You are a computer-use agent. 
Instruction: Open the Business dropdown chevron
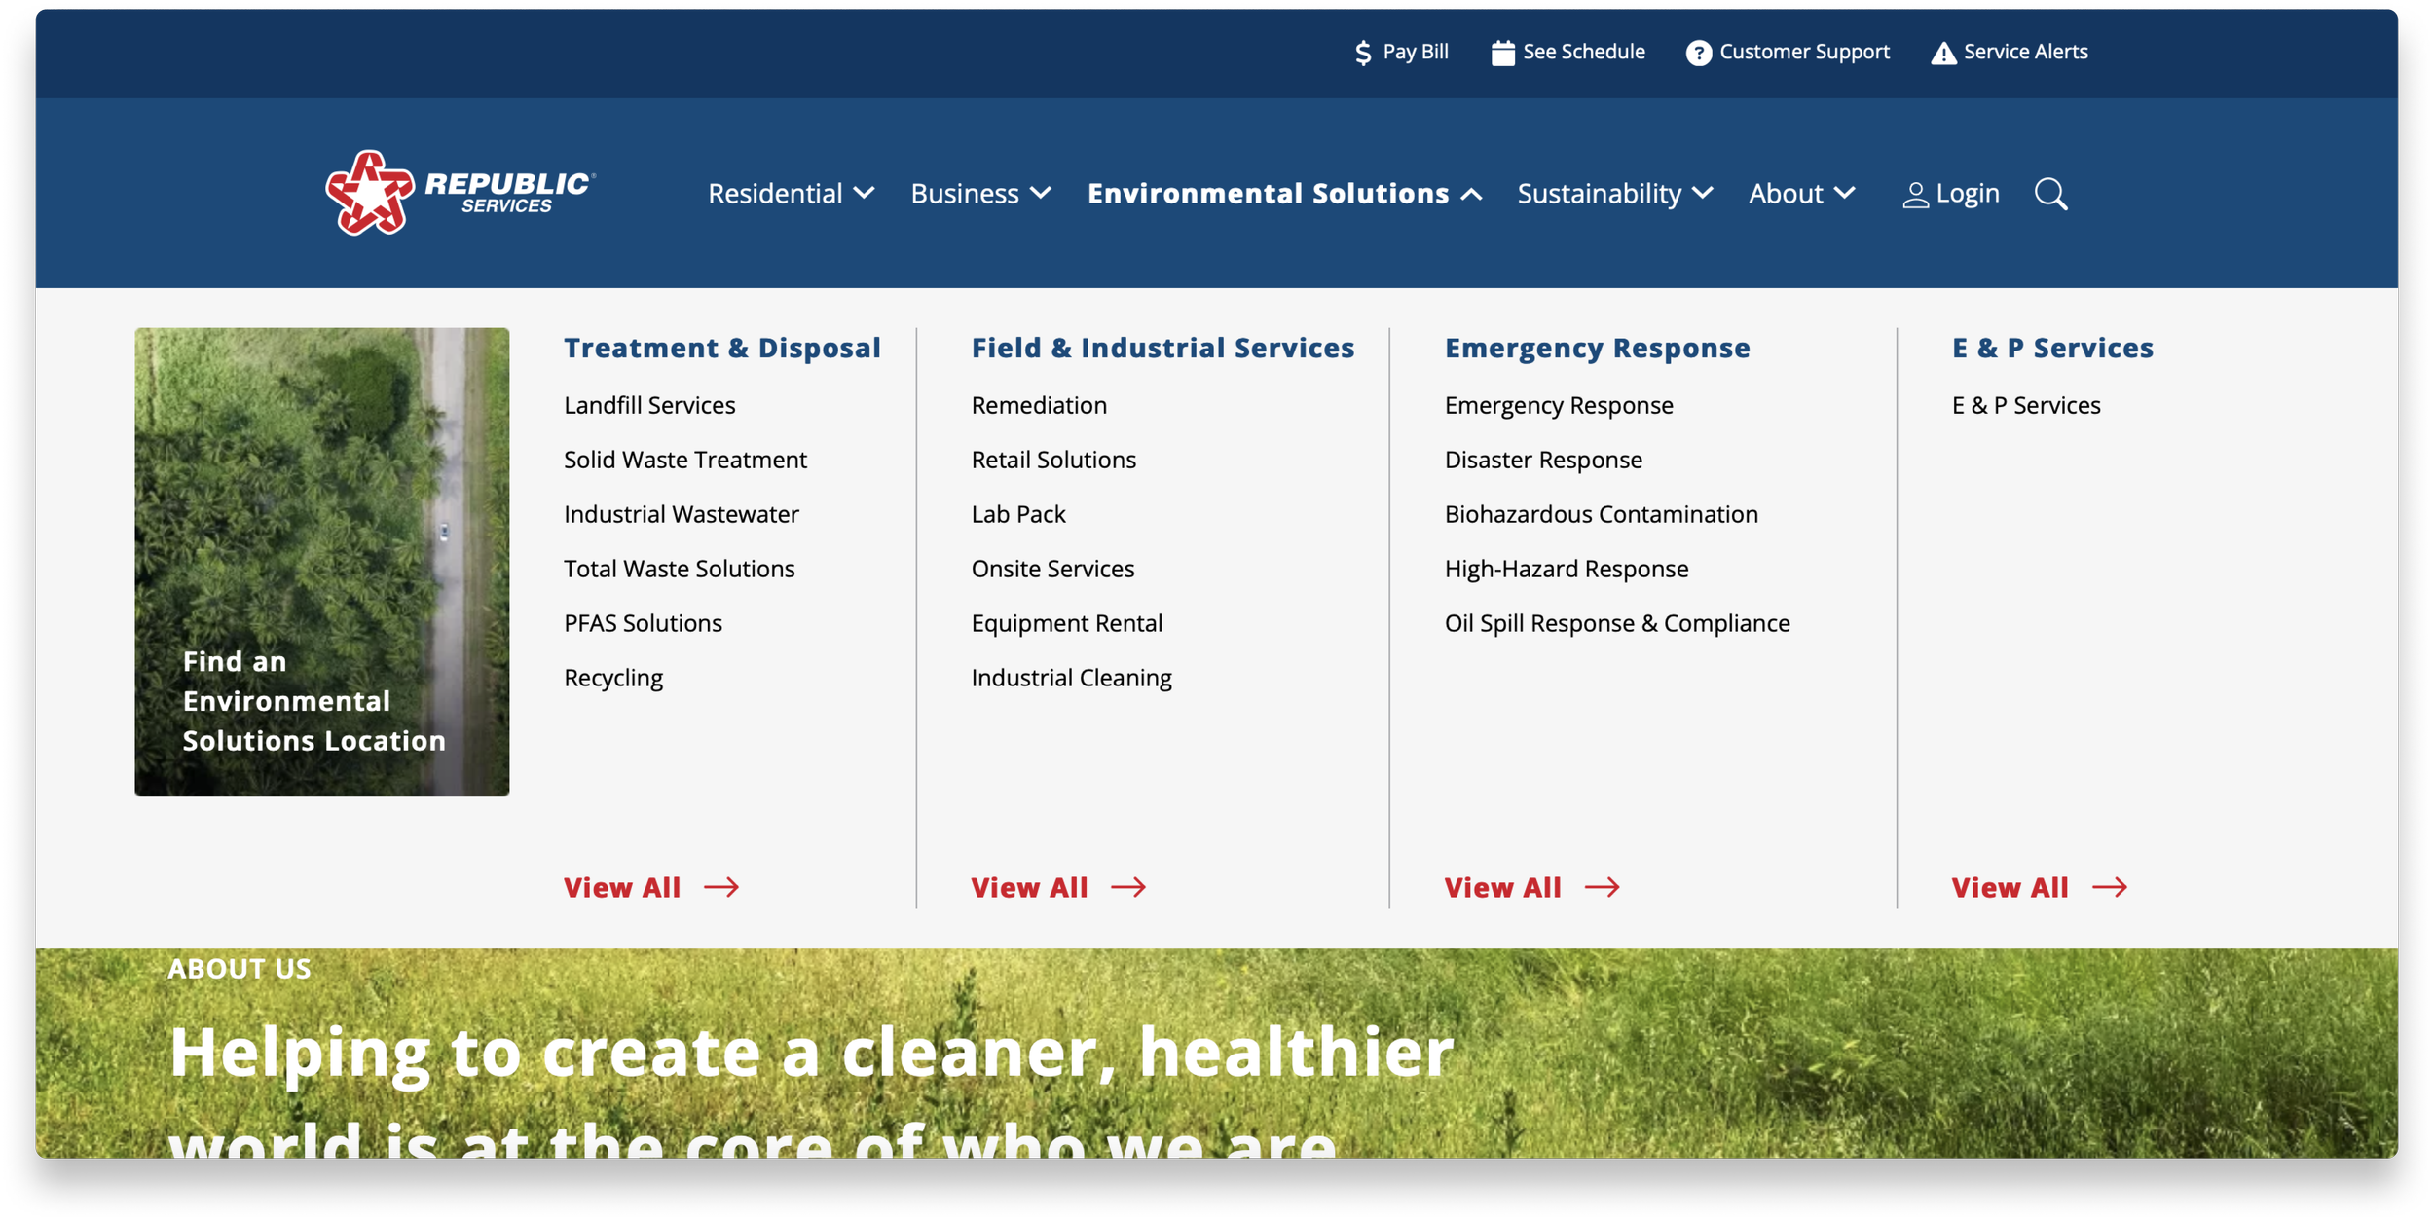pos(1040,194)
